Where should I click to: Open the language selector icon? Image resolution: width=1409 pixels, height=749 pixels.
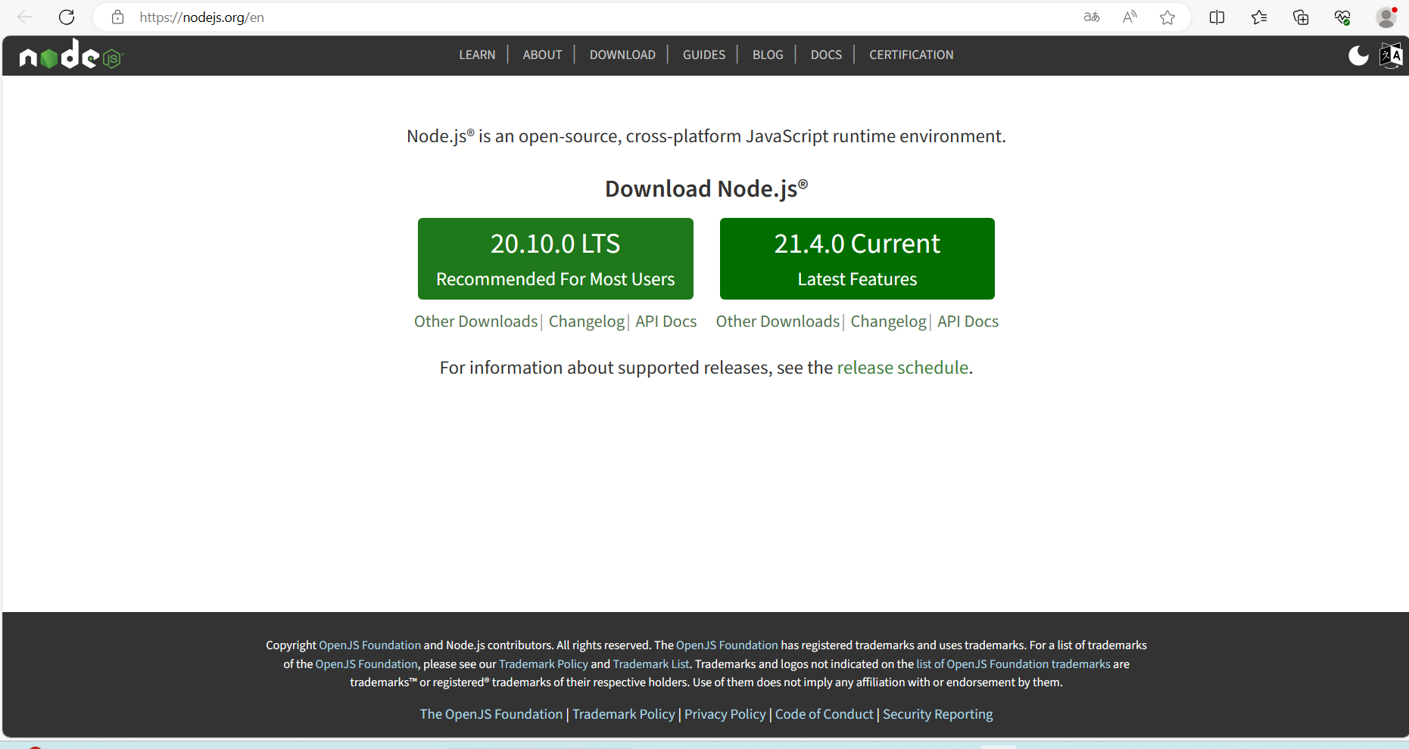pyautogui.click(x=1391, y=55)
